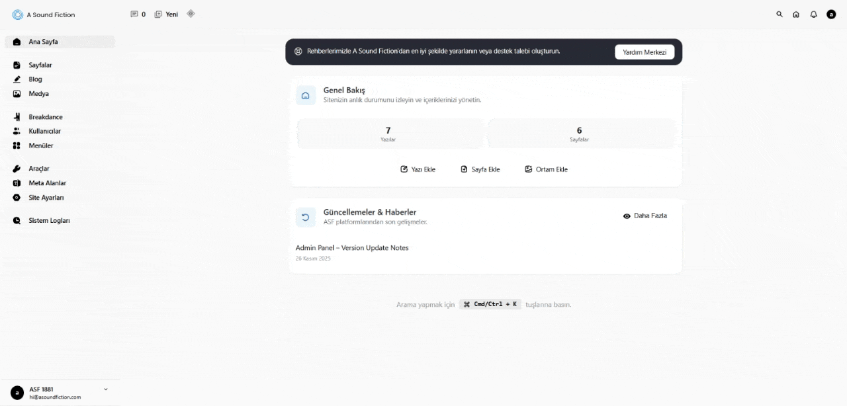Click the A Sound Fiction logo icon

(x=18, y=15)
